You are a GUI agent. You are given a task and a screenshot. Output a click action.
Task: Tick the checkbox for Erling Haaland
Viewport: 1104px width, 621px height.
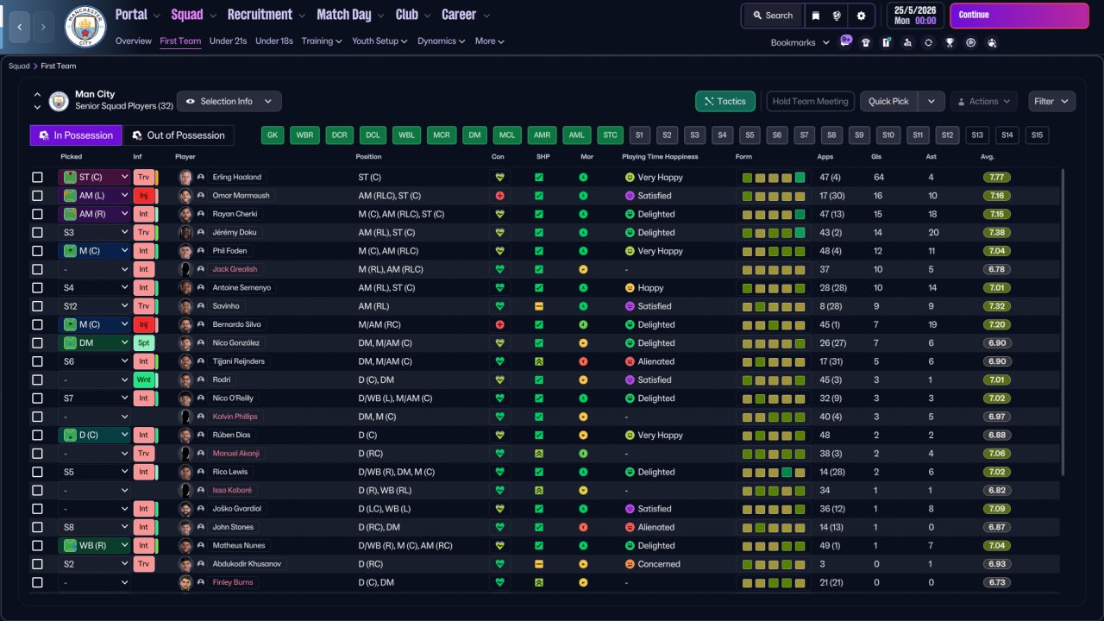point(37,178)
